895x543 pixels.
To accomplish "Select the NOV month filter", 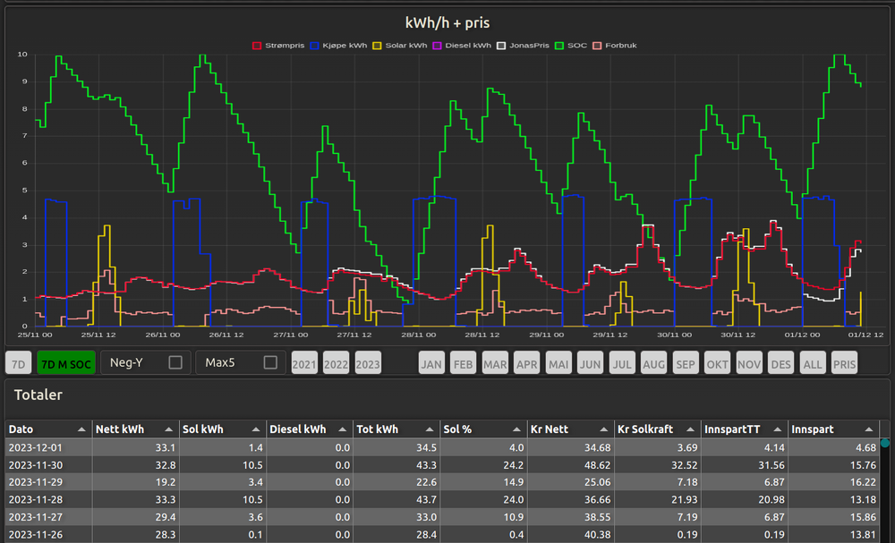I will click(x=747, y=364).
